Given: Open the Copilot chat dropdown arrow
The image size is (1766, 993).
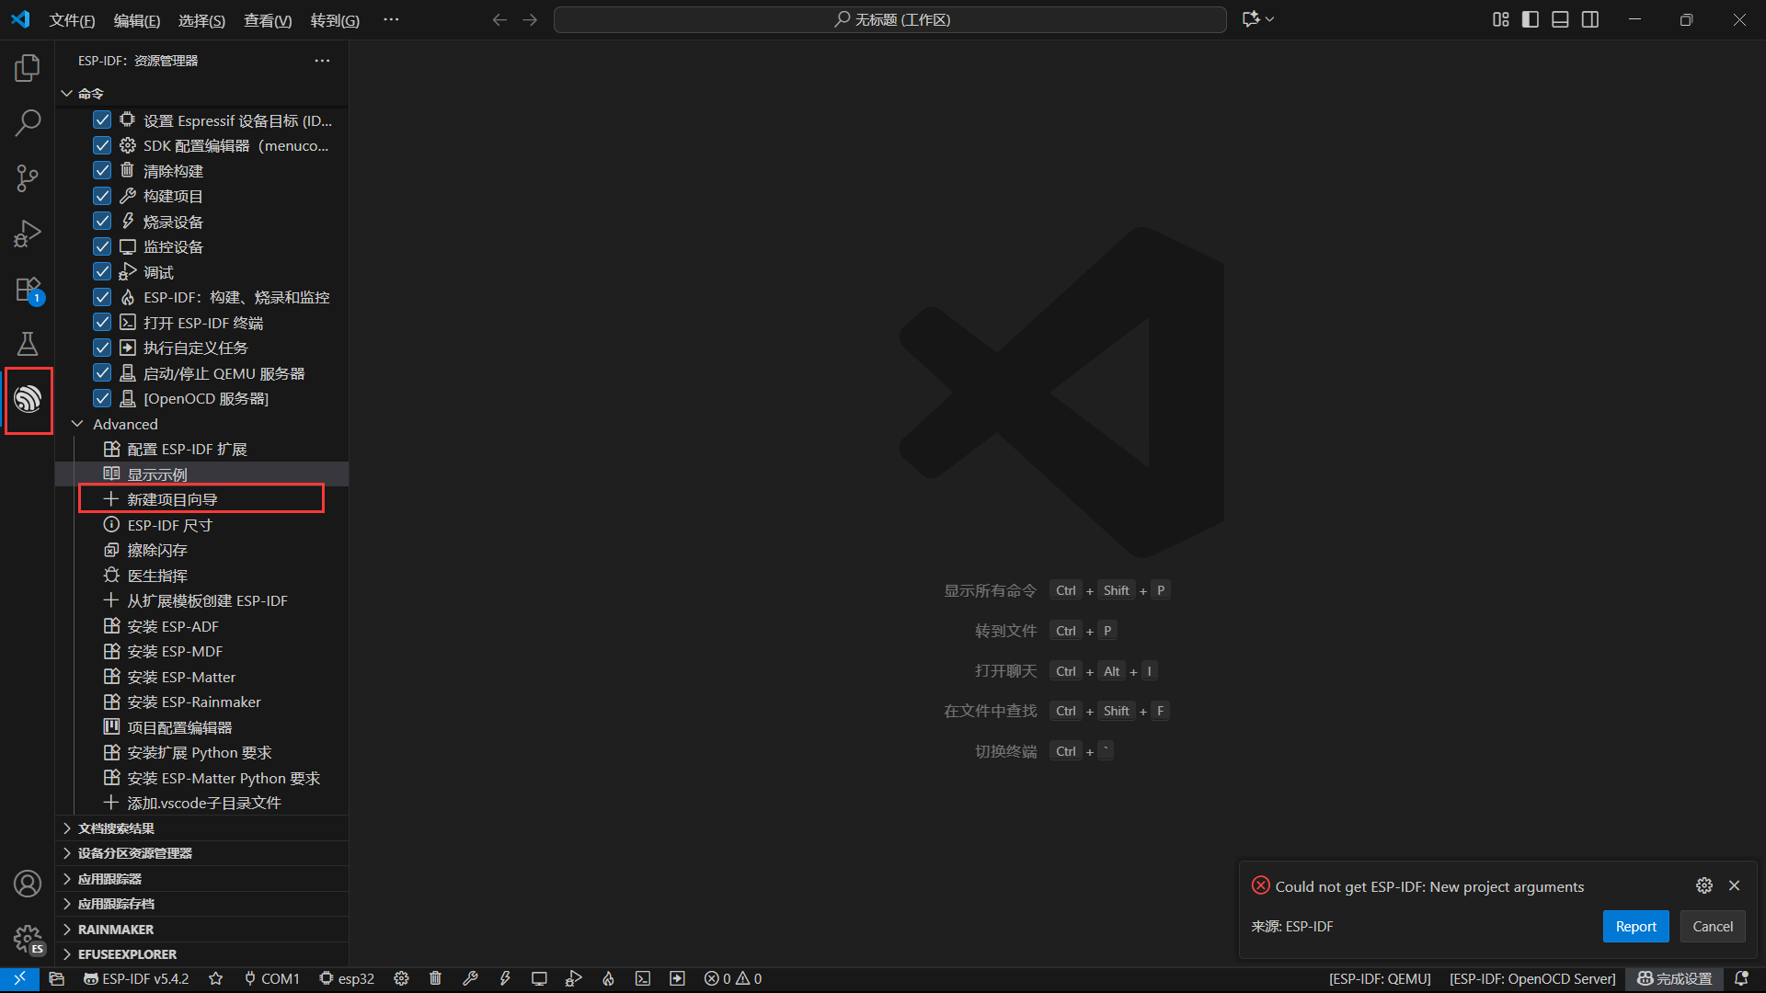Looking at the screenshot, I should [1270, 19].
